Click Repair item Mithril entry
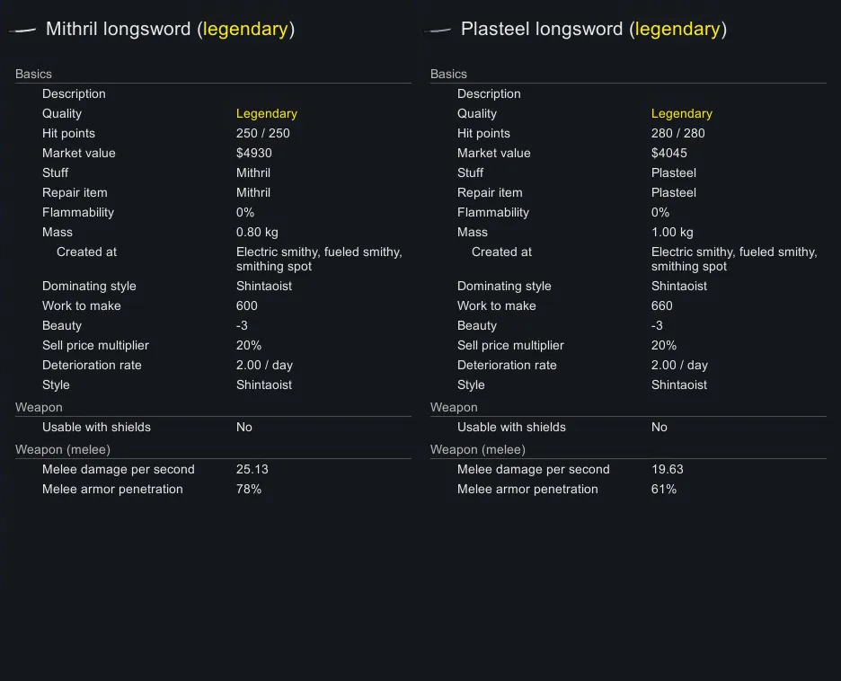Image resolution: width=841 pixels, height=681 pixels. point(253,192)
